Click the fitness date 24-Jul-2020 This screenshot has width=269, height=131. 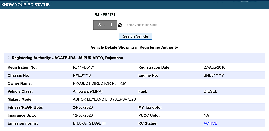(83, 107)
